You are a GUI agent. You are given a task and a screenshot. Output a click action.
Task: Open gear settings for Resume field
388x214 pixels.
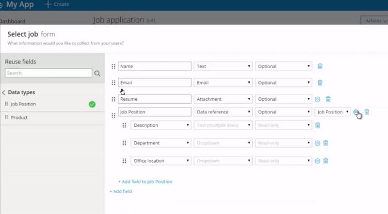point(318,99)
